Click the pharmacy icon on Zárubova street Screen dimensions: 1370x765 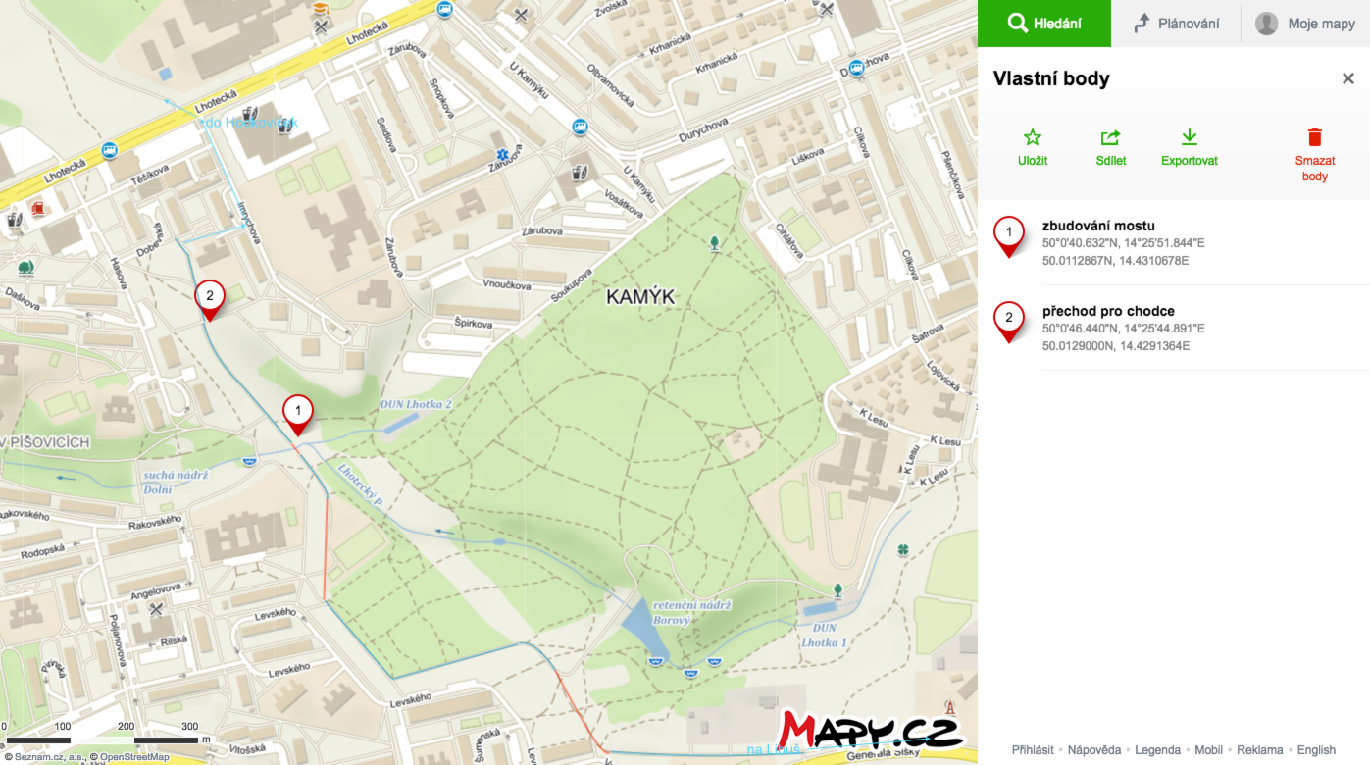tap(503, 155)
